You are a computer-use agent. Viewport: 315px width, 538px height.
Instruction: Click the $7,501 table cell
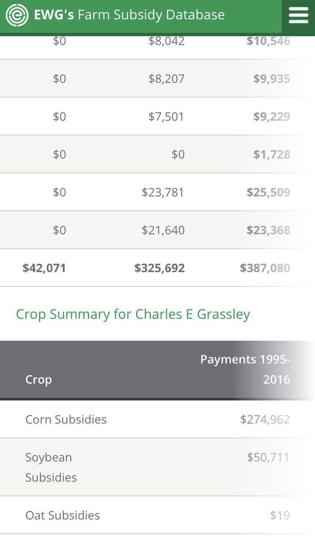click(x=167, y=117)
